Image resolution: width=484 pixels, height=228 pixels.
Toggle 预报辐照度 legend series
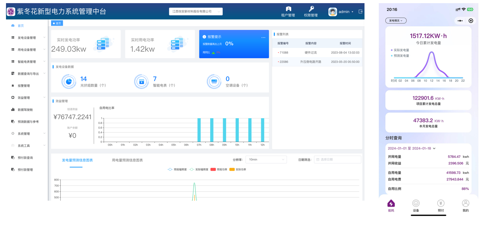pyautogui.click(x=177, y=169)
